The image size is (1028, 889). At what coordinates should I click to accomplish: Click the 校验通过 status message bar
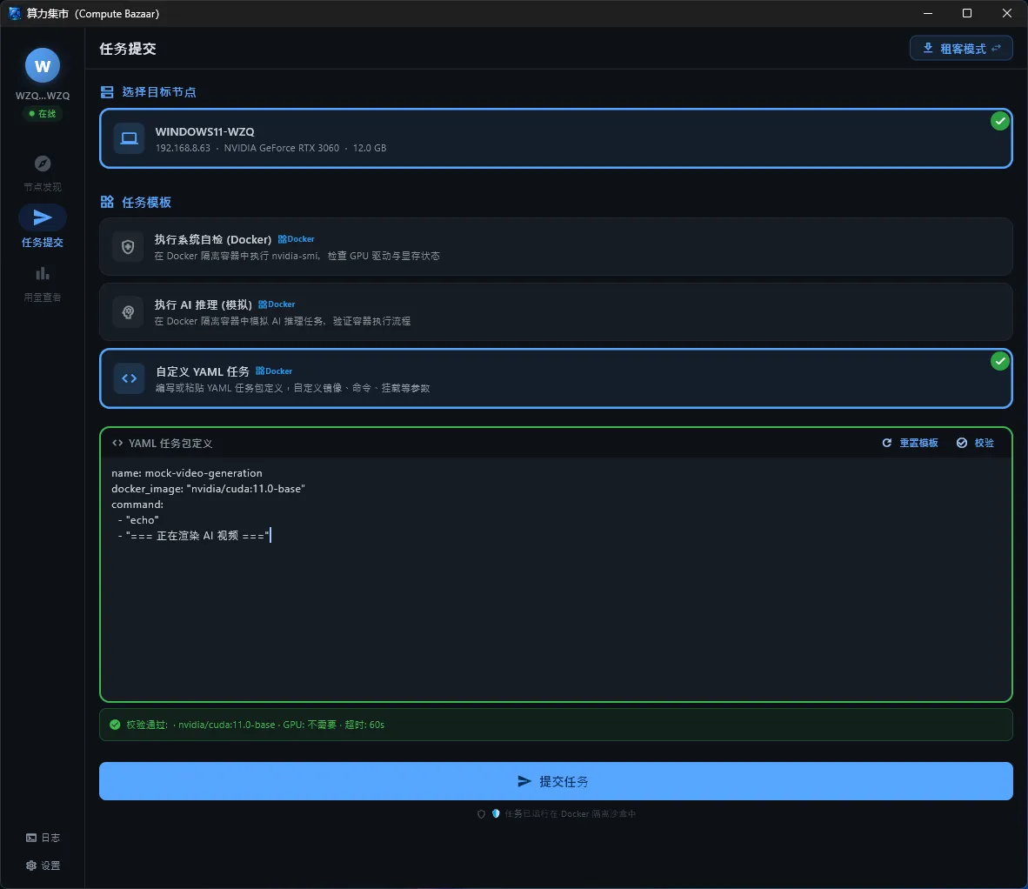(x=556, y=725)
